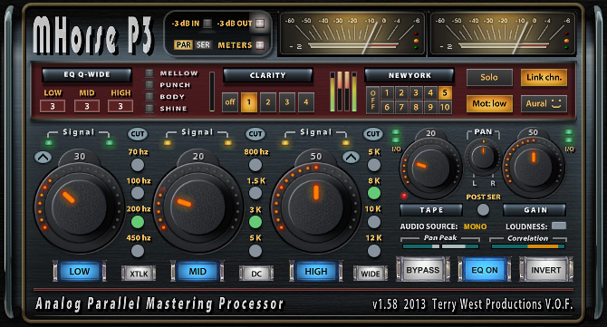Toggle the -3 dB OUT switch

coord(260,24)
